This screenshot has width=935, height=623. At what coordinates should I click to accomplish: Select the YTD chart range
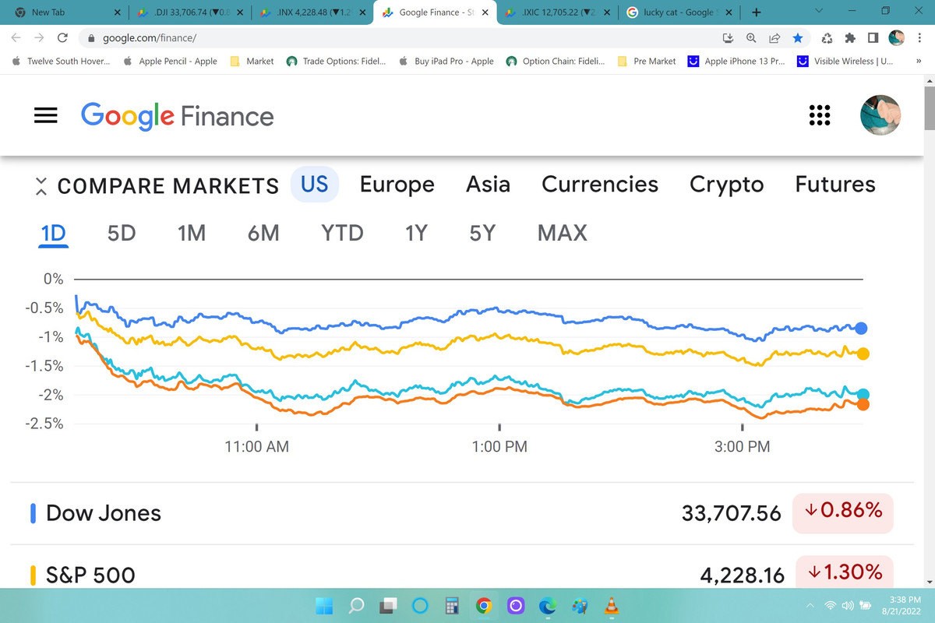342,233
